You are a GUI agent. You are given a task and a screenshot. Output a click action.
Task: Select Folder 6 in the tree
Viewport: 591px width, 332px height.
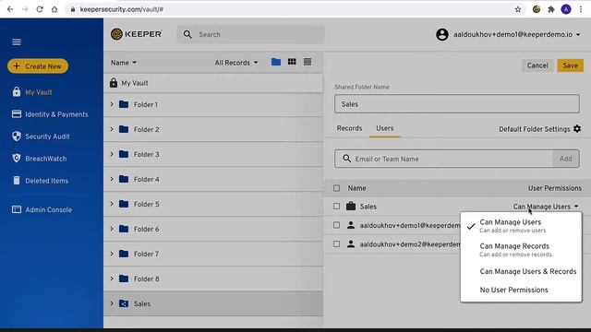[x=213, y=229]
